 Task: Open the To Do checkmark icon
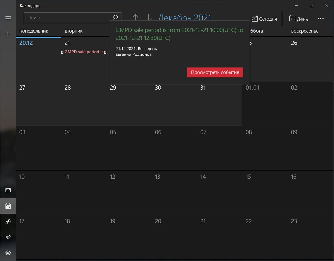[8, 237]
